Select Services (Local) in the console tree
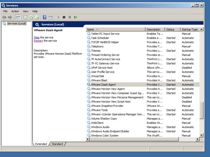210x157 pixels. (x=16, y=23)
